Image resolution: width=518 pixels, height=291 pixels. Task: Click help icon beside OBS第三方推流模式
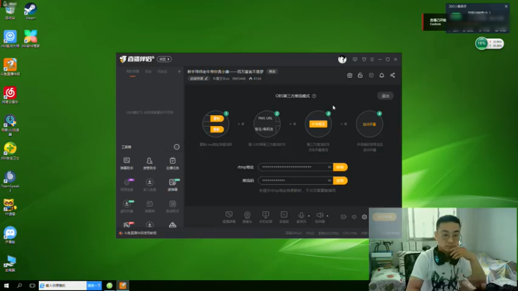tap(314, 96)
